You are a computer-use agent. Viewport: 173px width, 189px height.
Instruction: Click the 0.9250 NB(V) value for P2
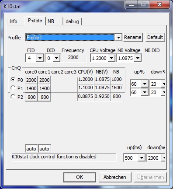coord(102,96)
